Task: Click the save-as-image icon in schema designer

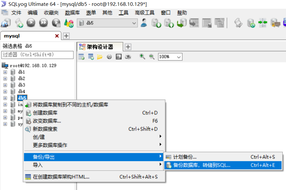Action: click(x=119, y=57)
